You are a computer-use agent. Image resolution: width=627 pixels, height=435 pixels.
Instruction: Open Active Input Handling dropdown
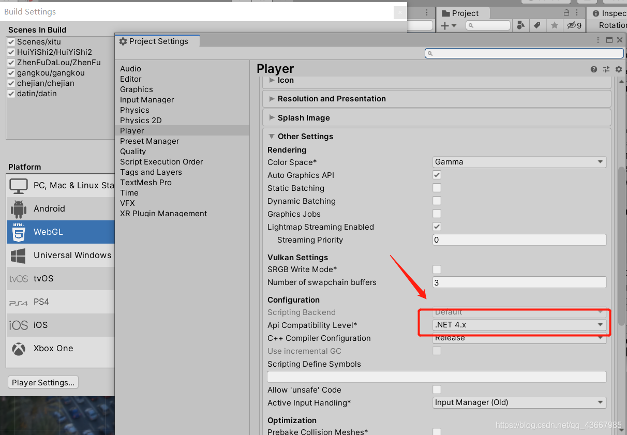coord(519,402)
